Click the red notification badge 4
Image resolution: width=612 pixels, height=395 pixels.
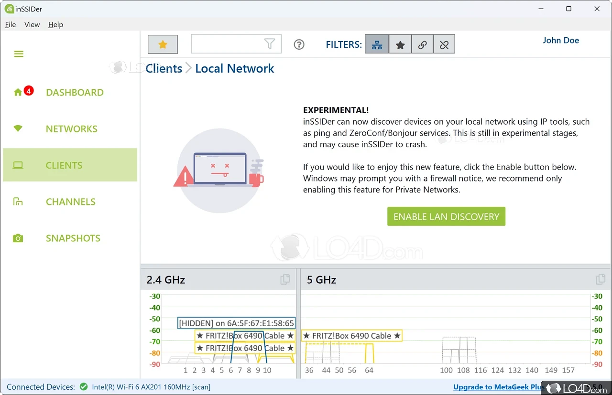29,90
